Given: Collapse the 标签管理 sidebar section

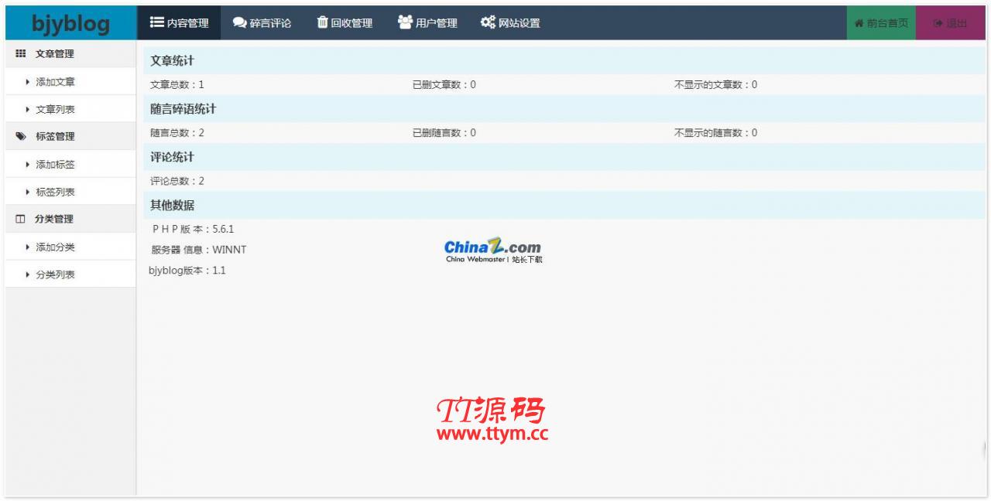Looking at the screenshot, I should click(x=70, y=137).
